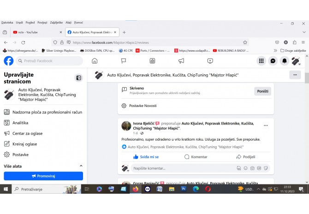This screenshot has height=214, width=309.
Task: Launch Opera from the taskbar
Action: coord(208,189)
